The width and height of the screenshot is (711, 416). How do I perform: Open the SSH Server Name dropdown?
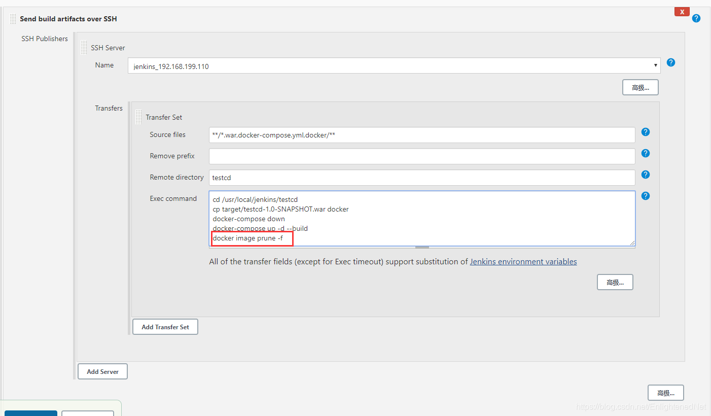click(x=394, y=66)
